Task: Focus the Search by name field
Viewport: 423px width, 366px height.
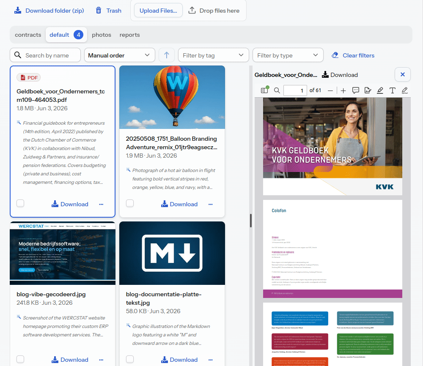Action: (45, 55)
